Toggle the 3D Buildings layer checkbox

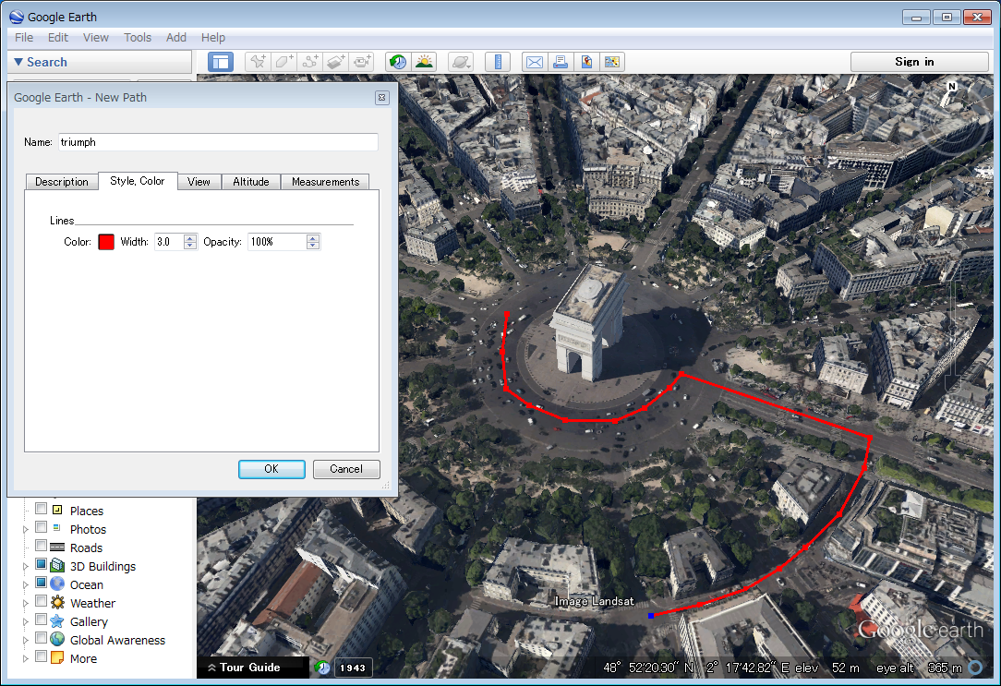pos(42,564)
